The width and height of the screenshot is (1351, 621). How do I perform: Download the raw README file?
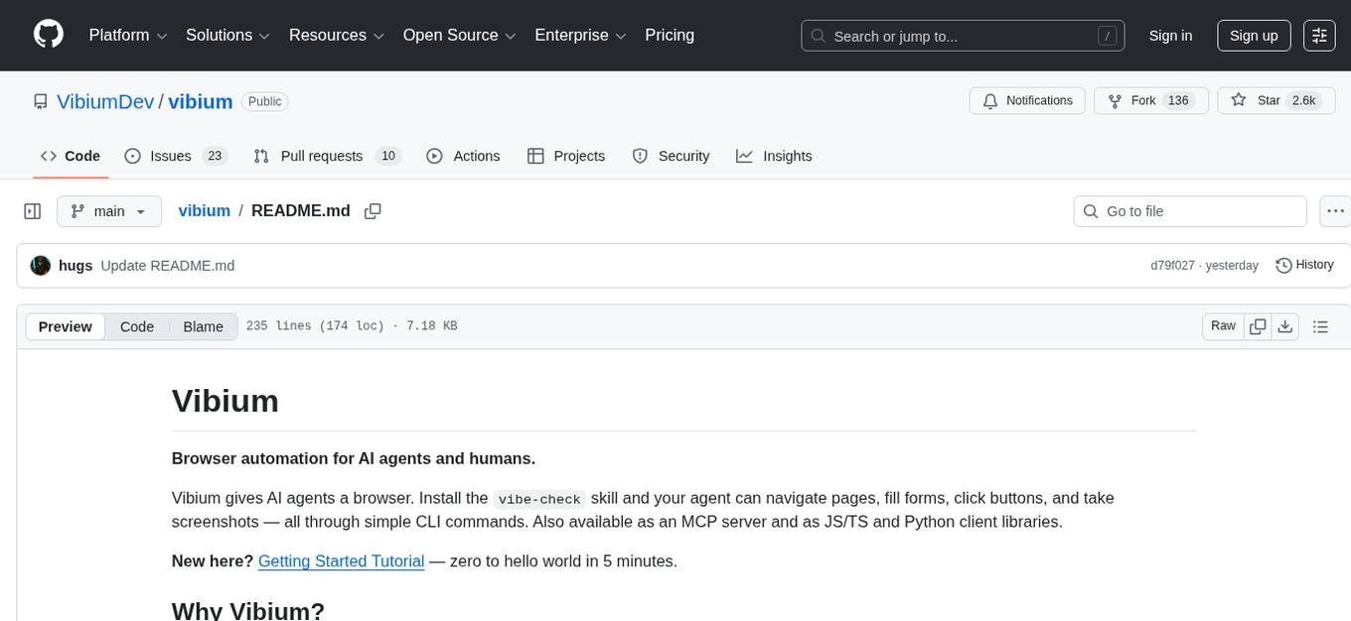[1285, 325]
